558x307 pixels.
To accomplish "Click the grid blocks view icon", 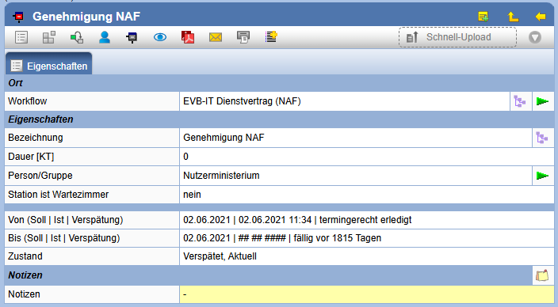I will (x=49, y=37).
